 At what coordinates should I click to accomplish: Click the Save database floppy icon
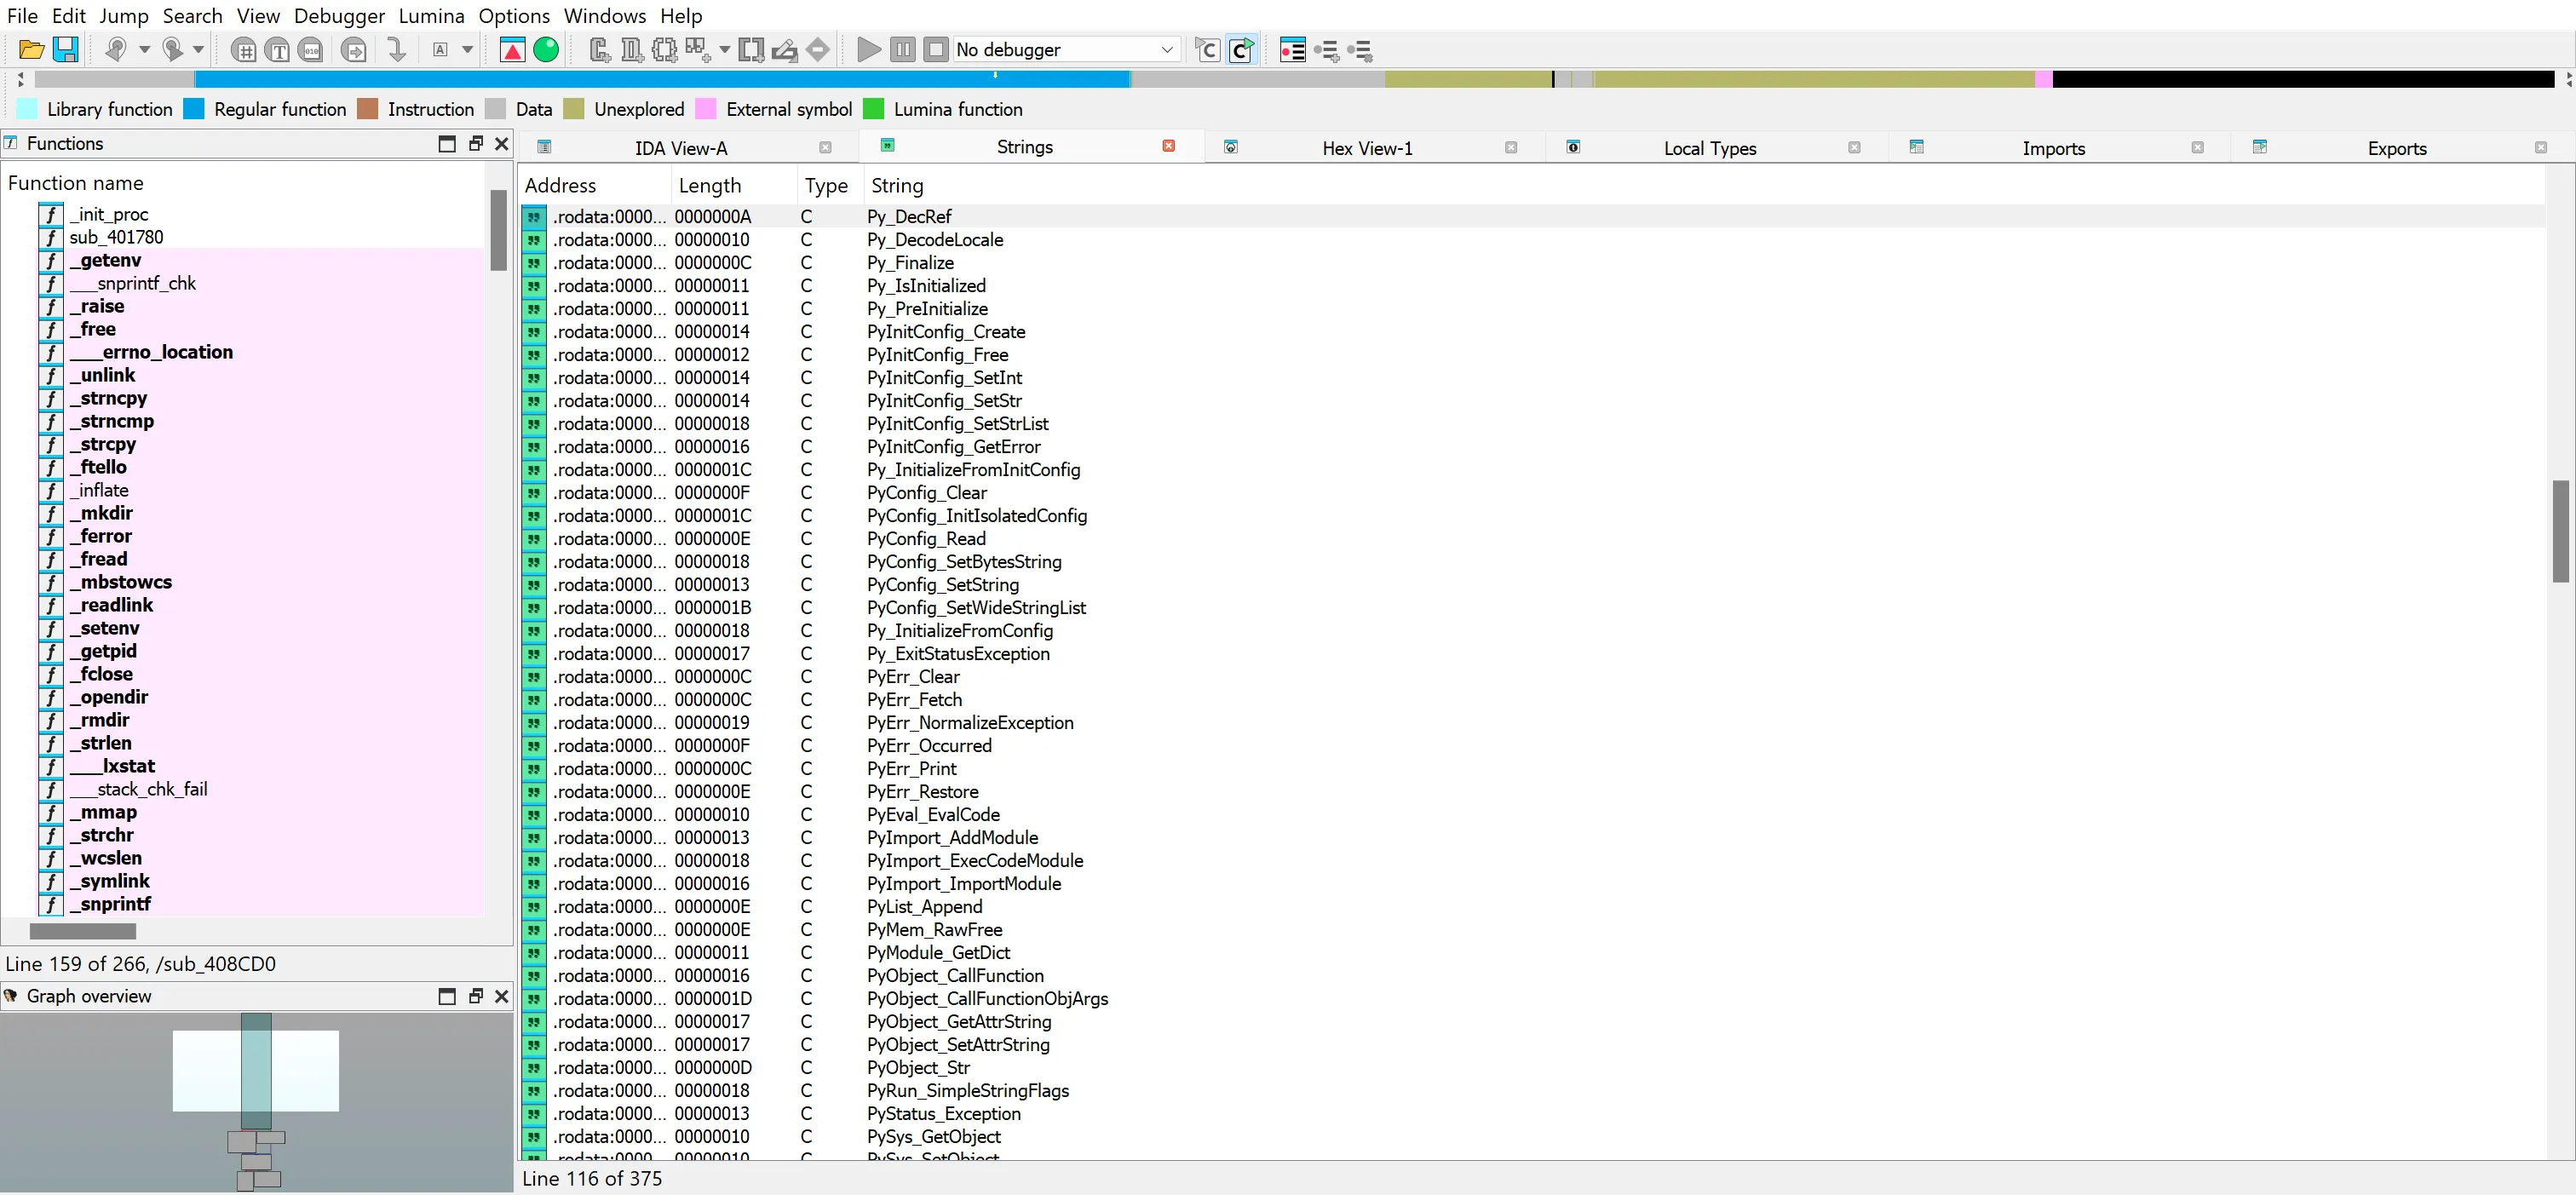click(x=66, y=49)
